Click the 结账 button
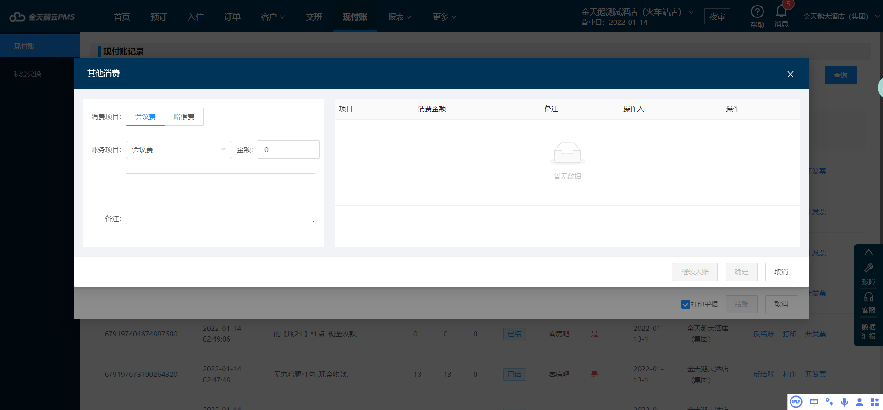Viewport: 883px width, 410px height. [741, 304]
